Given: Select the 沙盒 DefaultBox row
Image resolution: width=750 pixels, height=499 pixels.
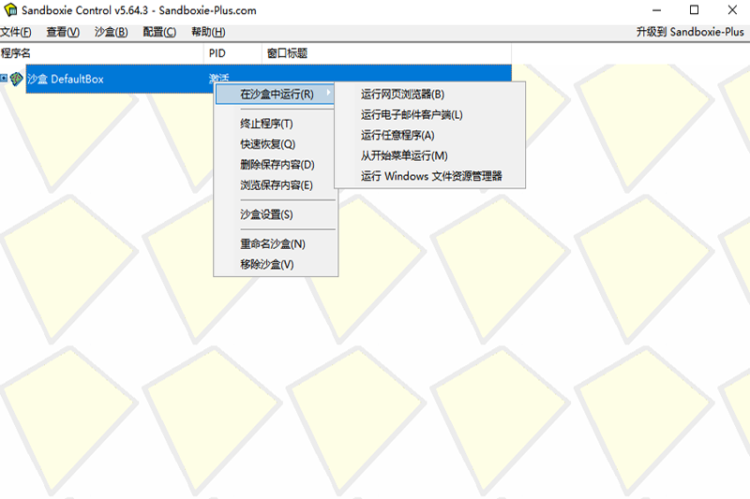Looking at the screenshot, I should pos(268,79).
